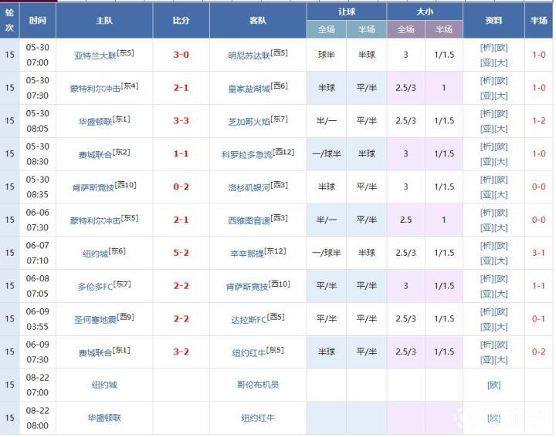This screenshot has height=437, width=556.
Task: Click the 资料 column header
Action: (x=493, y=21)
